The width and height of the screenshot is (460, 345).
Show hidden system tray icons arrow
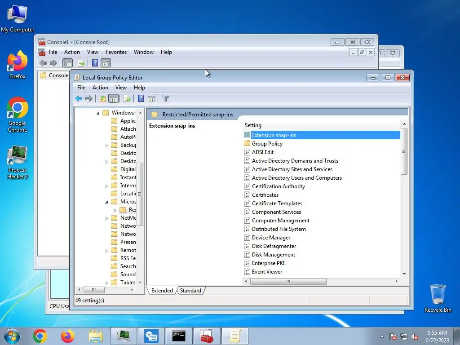tap(382, 337)
